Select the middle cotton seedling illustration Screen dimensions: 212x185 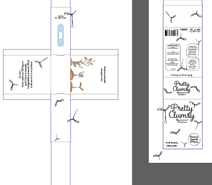(77, 75)
